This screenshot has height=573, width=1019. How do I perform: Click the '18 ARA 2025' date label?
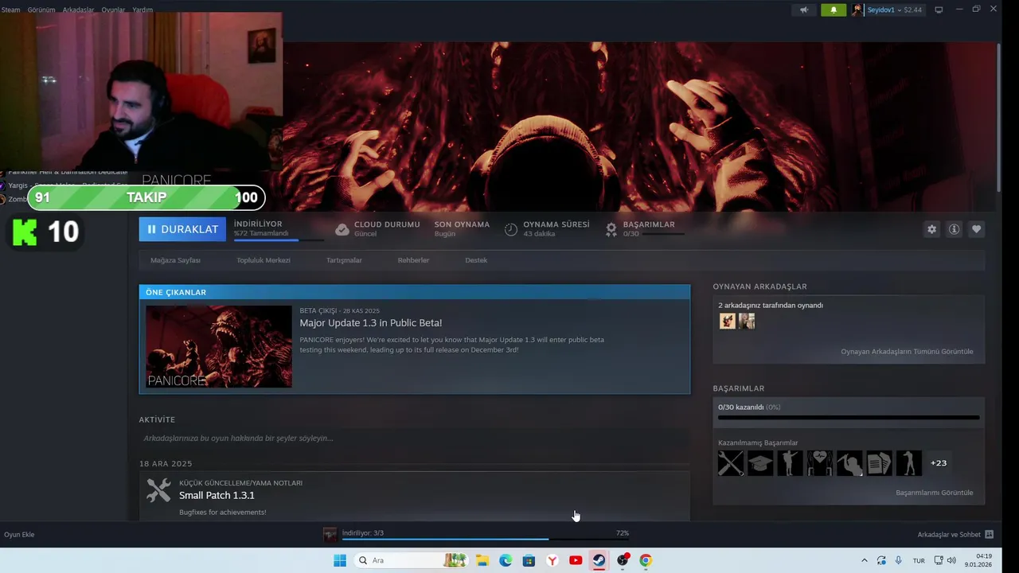166,464
